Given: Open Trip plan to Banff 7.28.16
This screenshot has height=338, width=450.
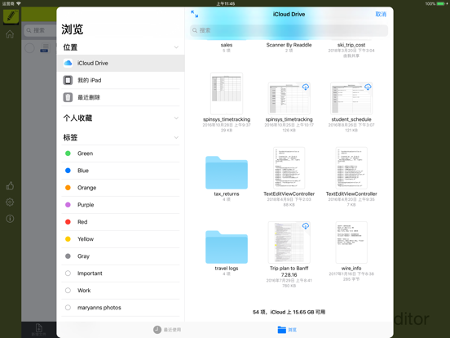Looking at the screenshot, I should (x=289, y=242).
